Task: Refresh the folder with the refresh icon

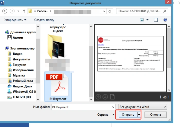Action: click(110, 11)
